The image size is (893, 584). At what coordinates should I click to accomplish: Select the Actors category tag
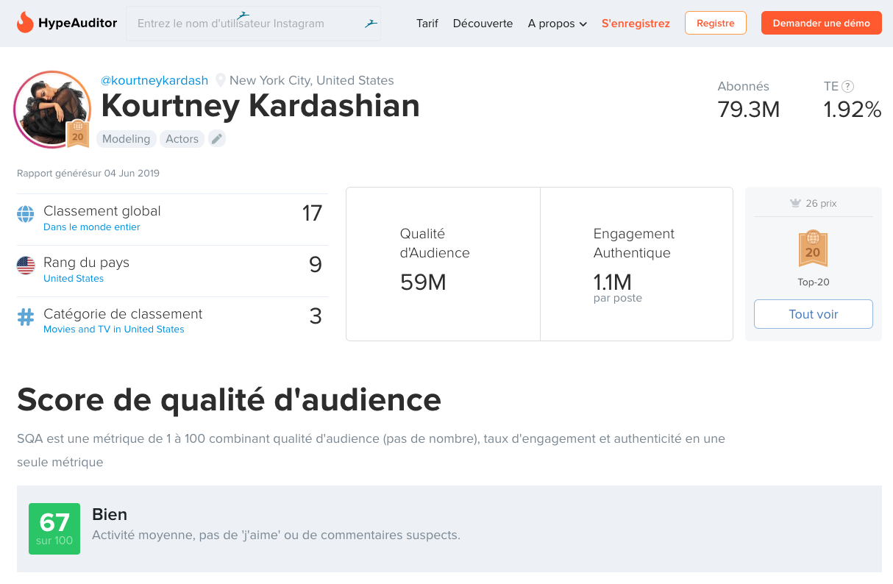click(182, 139)
